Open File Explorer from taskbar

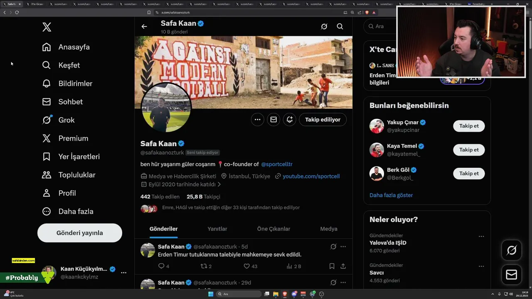276,294
